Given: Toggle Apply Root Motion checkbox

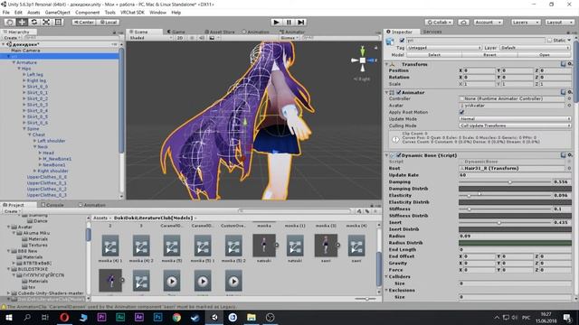Looking at the screenshot, I should 461,112.
